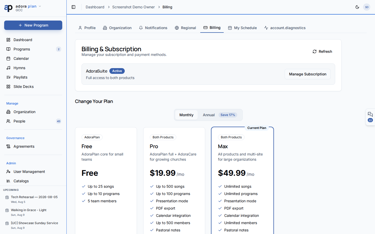Click the $49.99 price
This screenshot has height=234, width=375.
[232, 173]
